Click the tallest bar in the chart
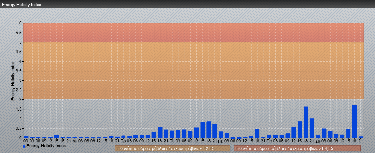 354,122
